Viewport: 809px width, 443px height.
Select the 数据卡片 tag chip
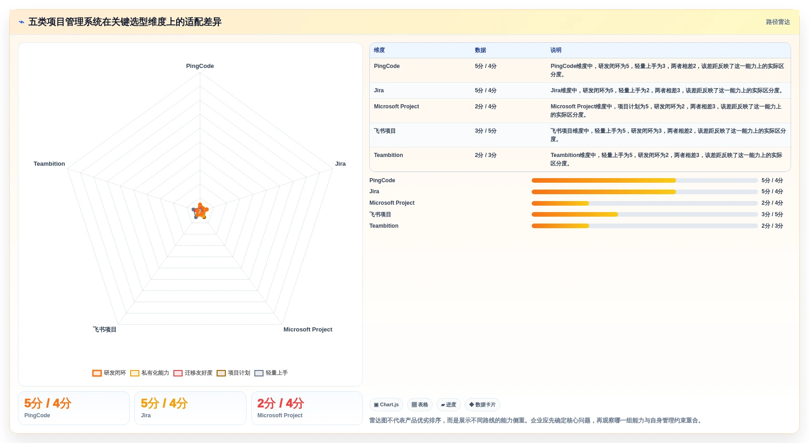(482, 405)
